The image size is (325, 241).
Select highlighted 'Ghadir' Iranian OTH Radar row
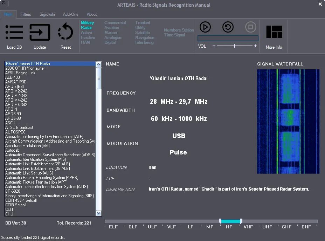click(50, 64)
